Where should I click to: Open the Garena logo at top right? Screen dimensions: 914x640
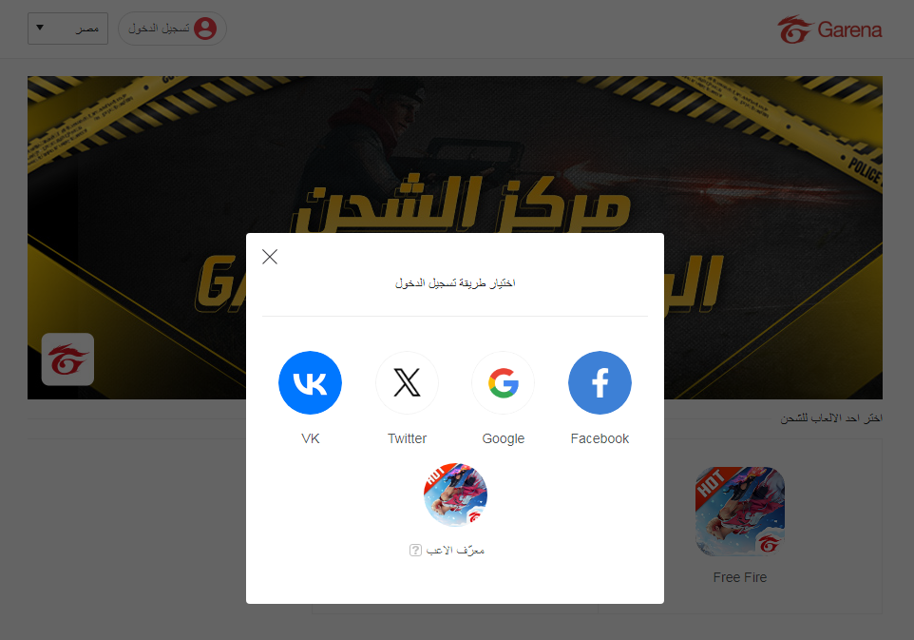(x=829, y=29)
